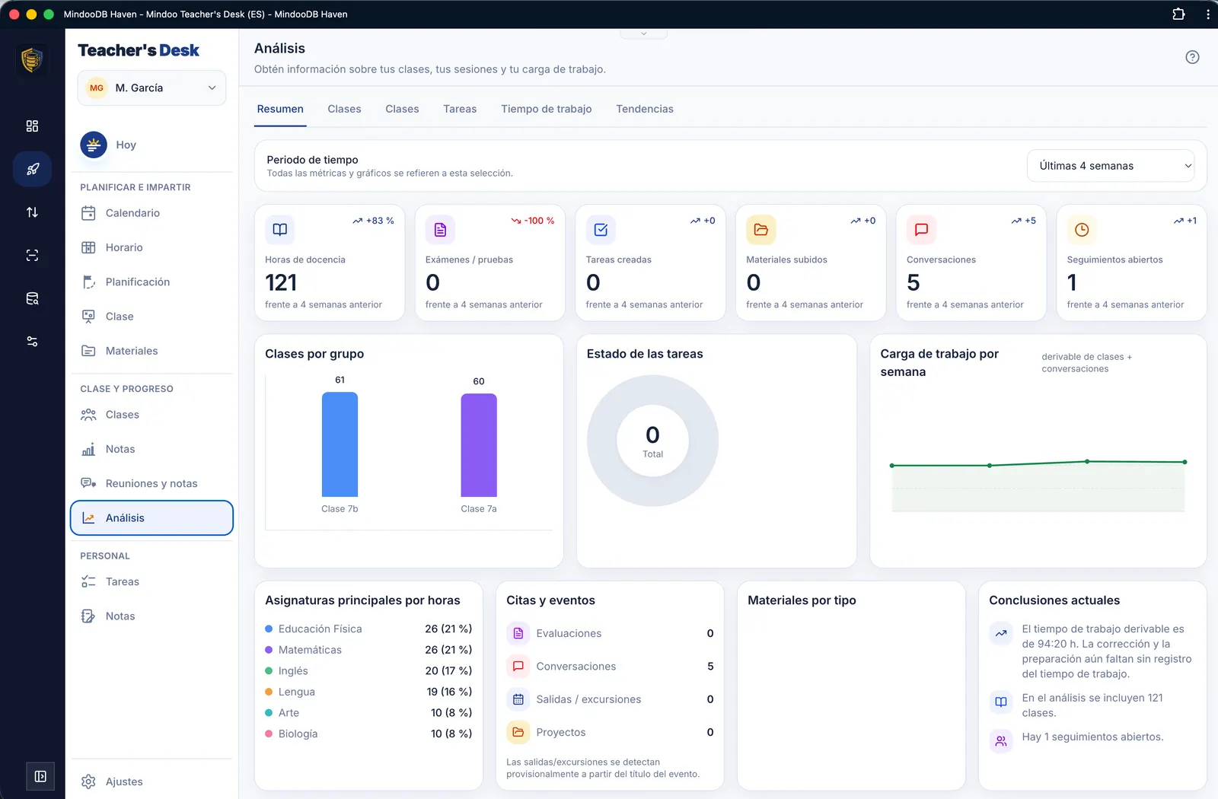Click the rocket icon in left rail
The height and width of the screenshot is (799, 1218).
point(32,169)
